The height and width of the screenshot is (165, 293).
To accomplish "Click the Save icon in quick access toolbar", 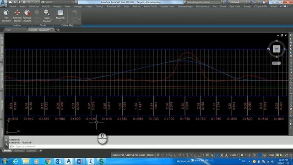I will click(x=19, y=2).
